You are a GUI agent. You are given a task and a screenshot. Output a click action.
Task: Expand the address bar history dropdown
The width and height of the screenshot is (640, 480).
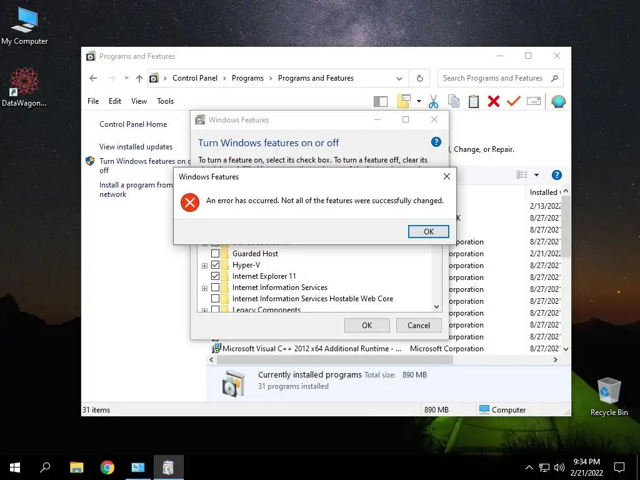399,78
